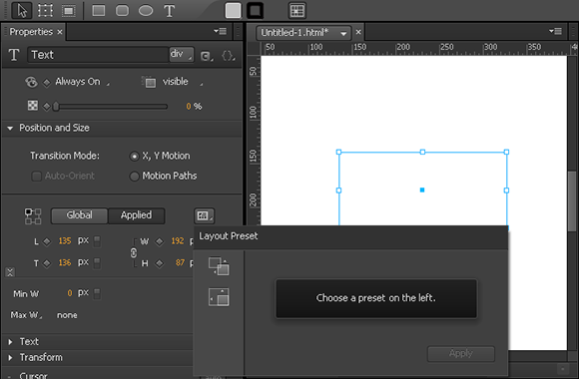Screen dimensions: 579x379
Task: Close the Properties panel tab
Action: click(x=60, y=33)
